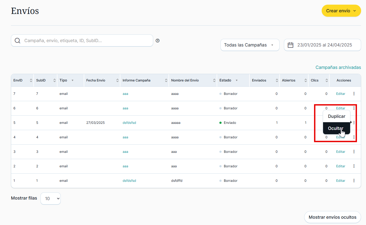The height and width of the screenshot is (225, 366).
Task: Click the help question mark icon
Action: (158, 41)
